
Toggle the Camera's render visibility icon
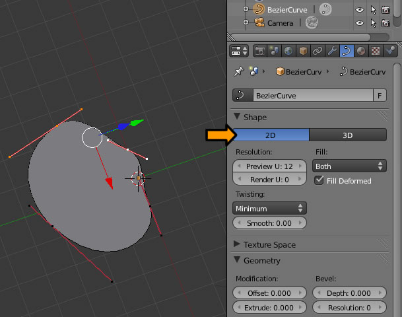385,23
